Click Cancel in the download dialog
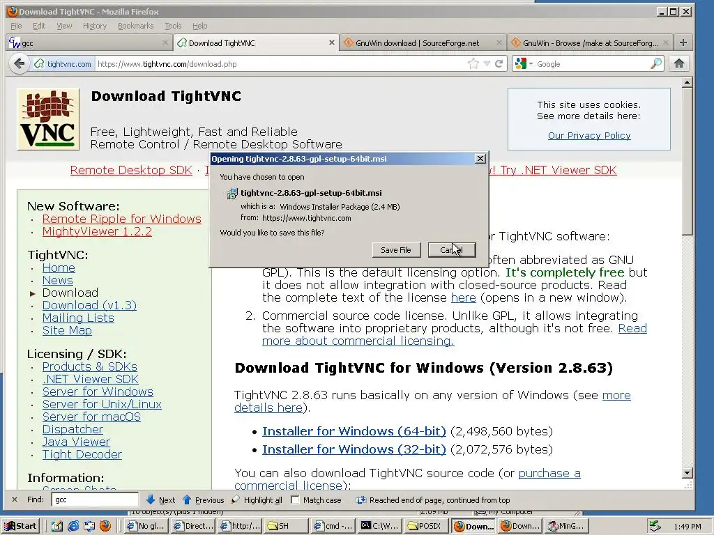This screenshot has width=714, height=535. [451, 250]
